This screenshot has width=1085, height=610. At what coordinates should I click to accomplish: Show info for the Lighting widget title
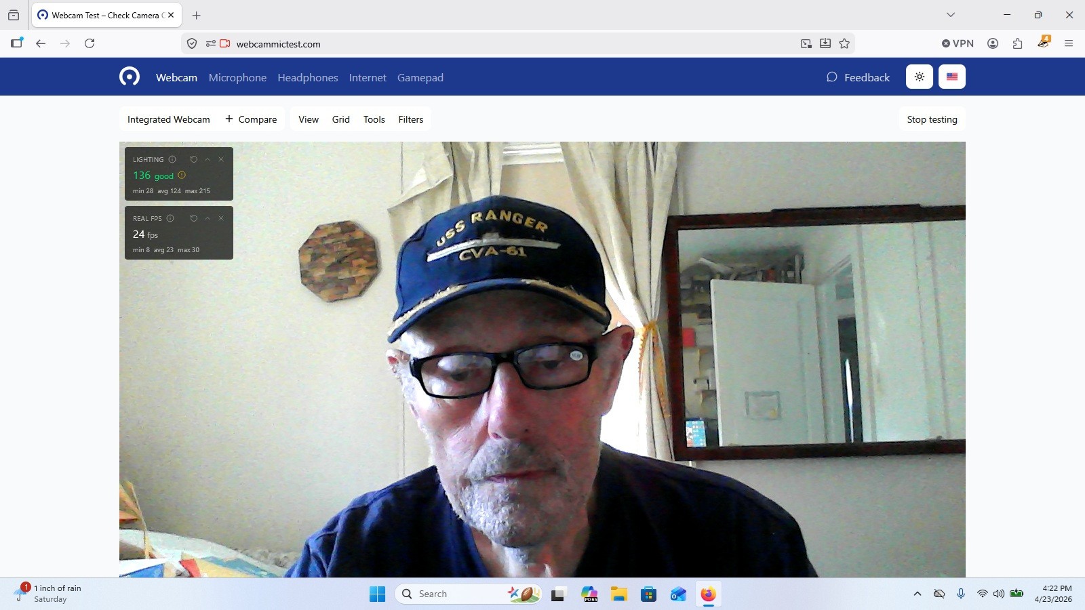172,159
